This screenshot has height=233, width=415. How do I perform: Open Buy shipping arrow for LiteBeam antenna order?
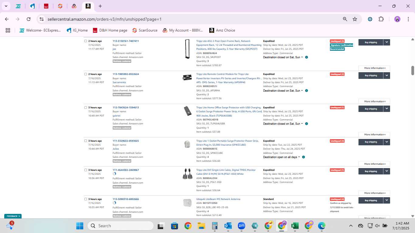386,200
